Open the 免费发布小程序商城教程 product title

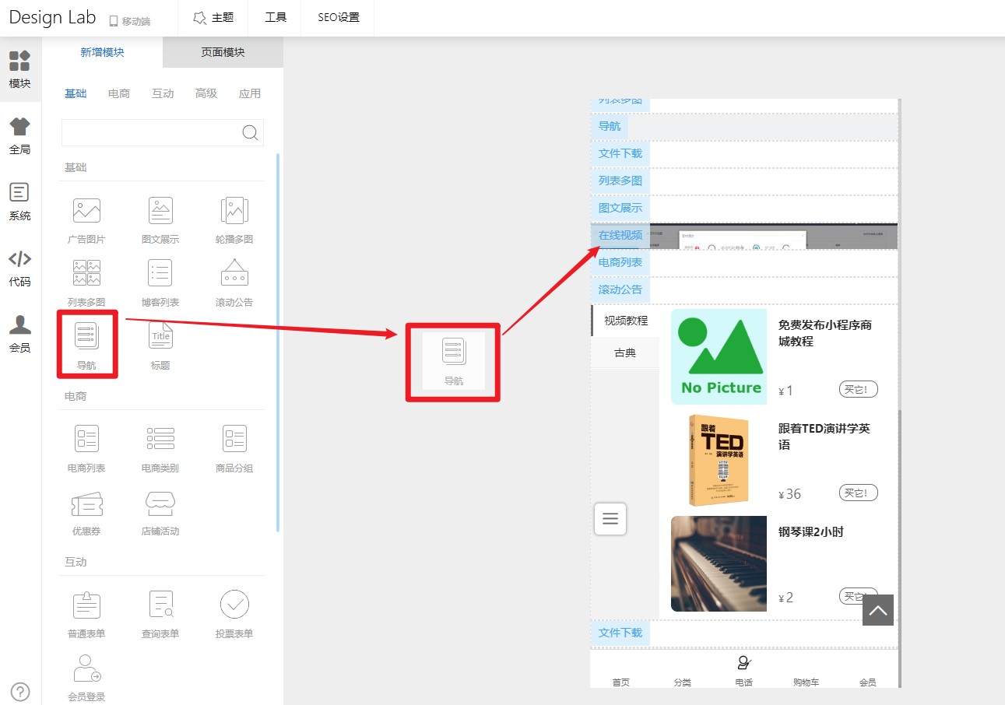tap(825, 333)
